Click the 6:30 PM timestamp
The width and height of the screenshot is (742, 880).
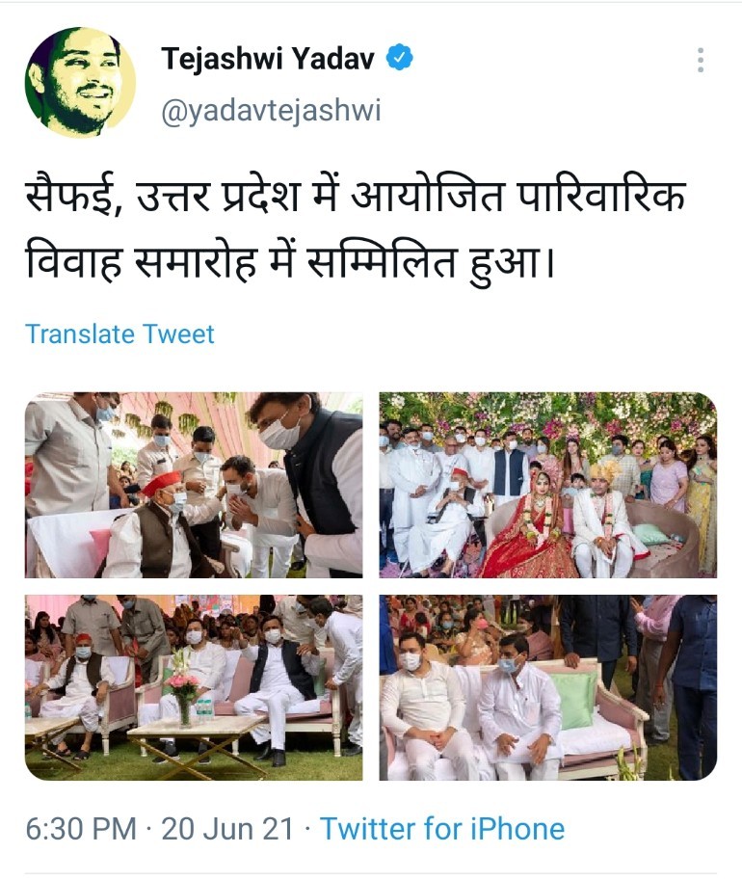pyautogui.click(x=81, y=829)
